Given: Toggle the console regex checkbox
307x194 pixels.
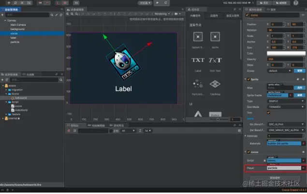Looking at the screenshot, I should [111, 131].
